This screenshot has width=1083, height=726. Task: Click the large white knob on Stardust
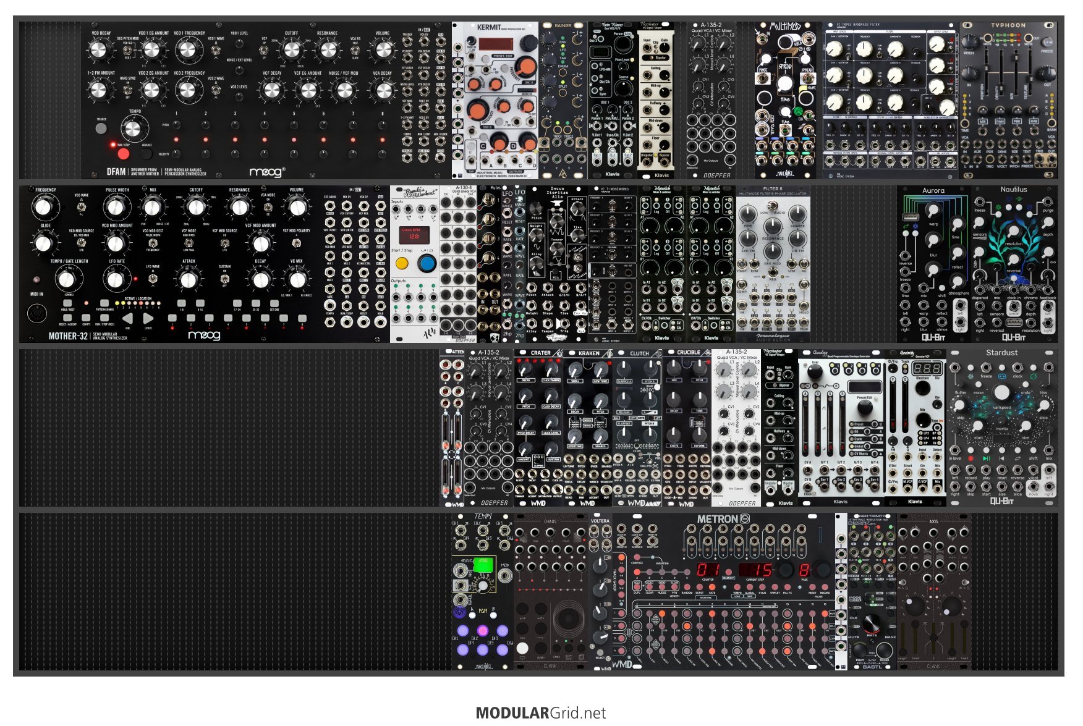tap(1001, 392)
